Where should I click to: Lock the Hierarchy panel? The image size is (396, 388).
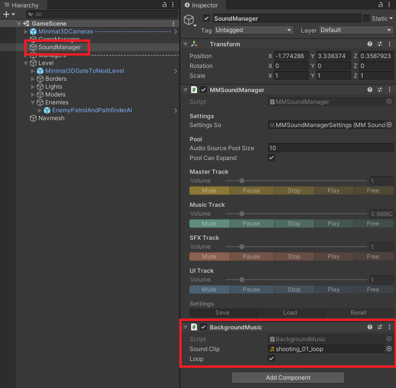165,4
